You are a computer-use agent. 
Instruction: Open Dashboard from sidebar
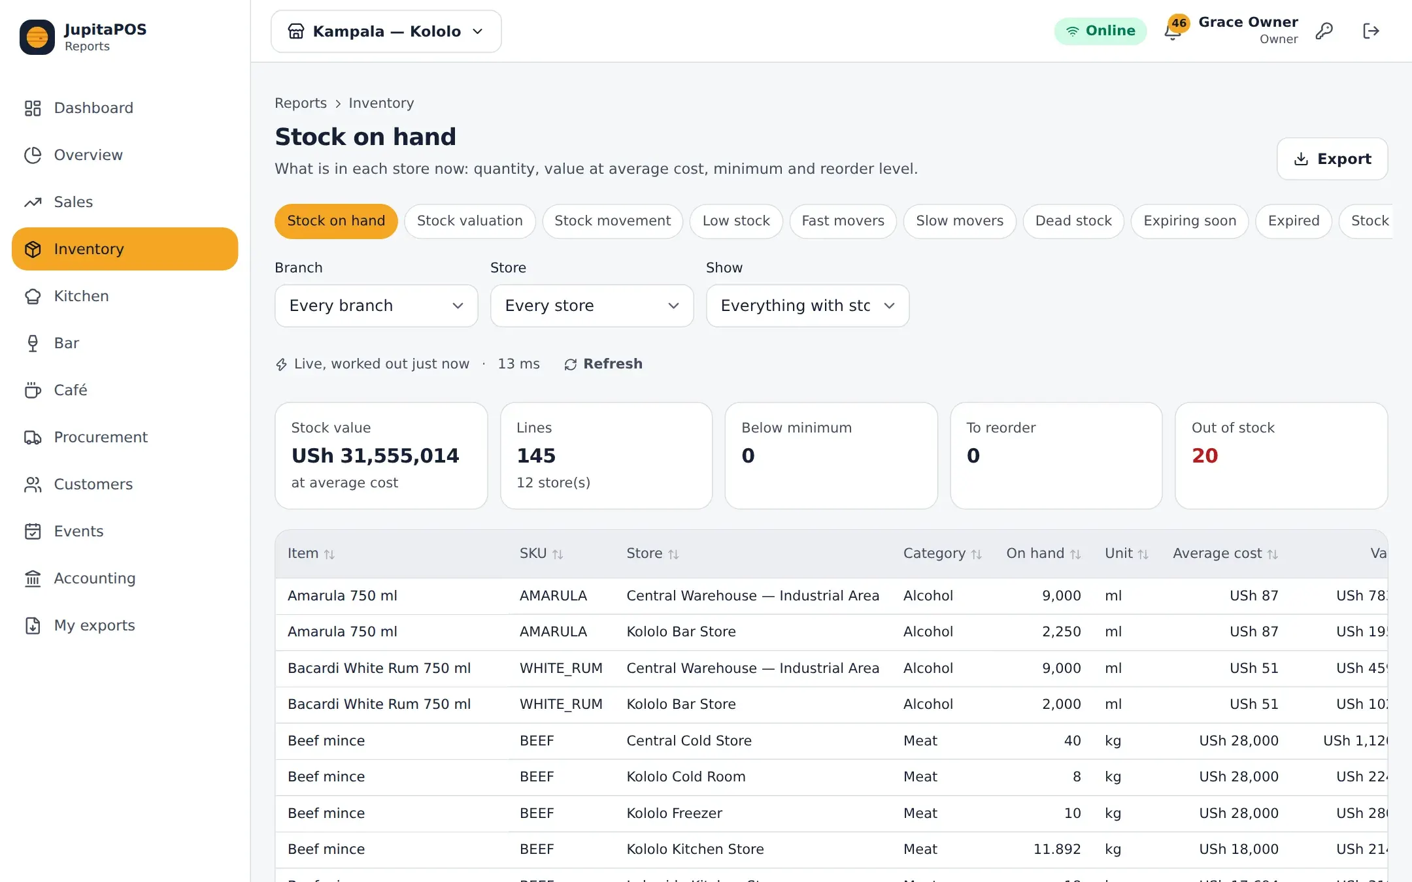pos(125,108)
